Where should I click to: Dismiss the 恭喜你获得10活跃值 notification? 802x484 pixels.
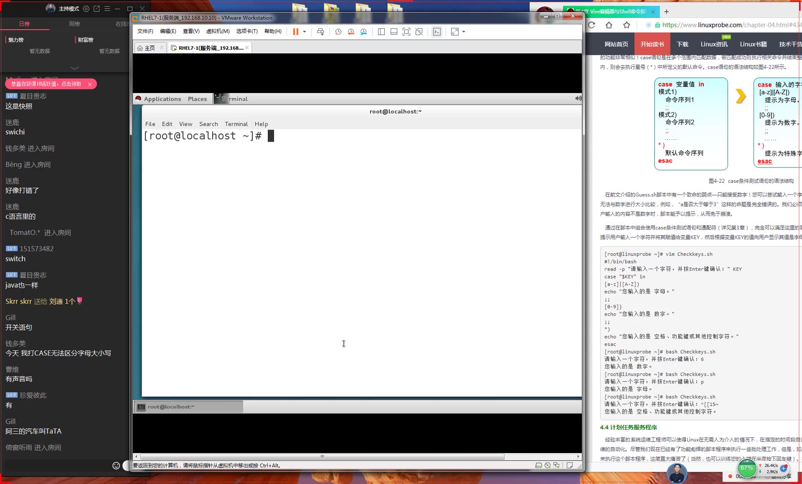pos(89,84)
